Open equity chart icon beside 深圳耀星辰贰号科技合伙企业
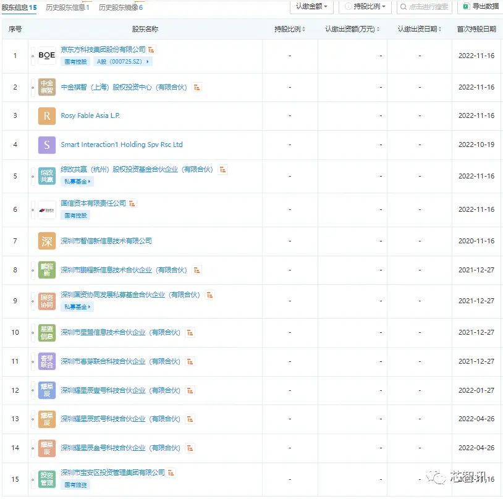The height and width of the screenshot is (499, 503). point(190,419)
